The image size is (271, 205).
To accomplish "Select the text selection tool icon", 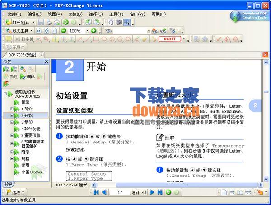I will (x=127, y=22).
